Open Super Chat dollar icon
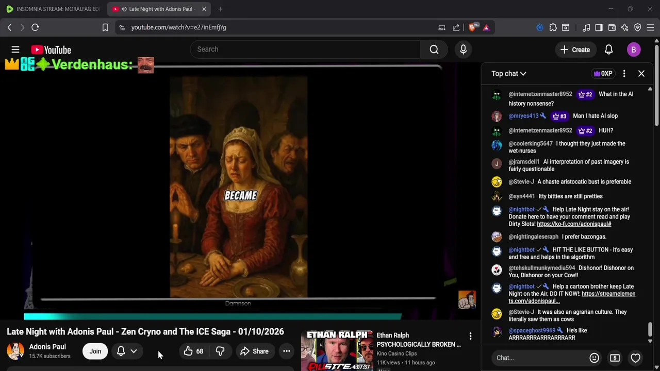Screen dimensions: 660x371 tap(615, 358)
